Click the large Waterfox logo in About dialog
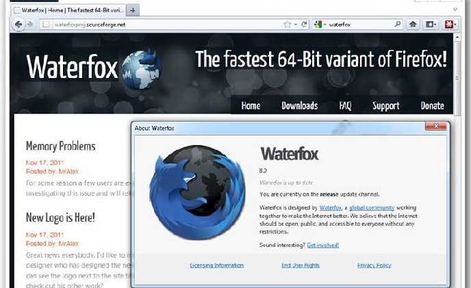 click(x=197, y=193)
